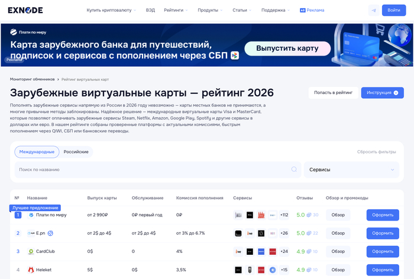Click the Войти button
414x279 pixels.
pos(393,10)
